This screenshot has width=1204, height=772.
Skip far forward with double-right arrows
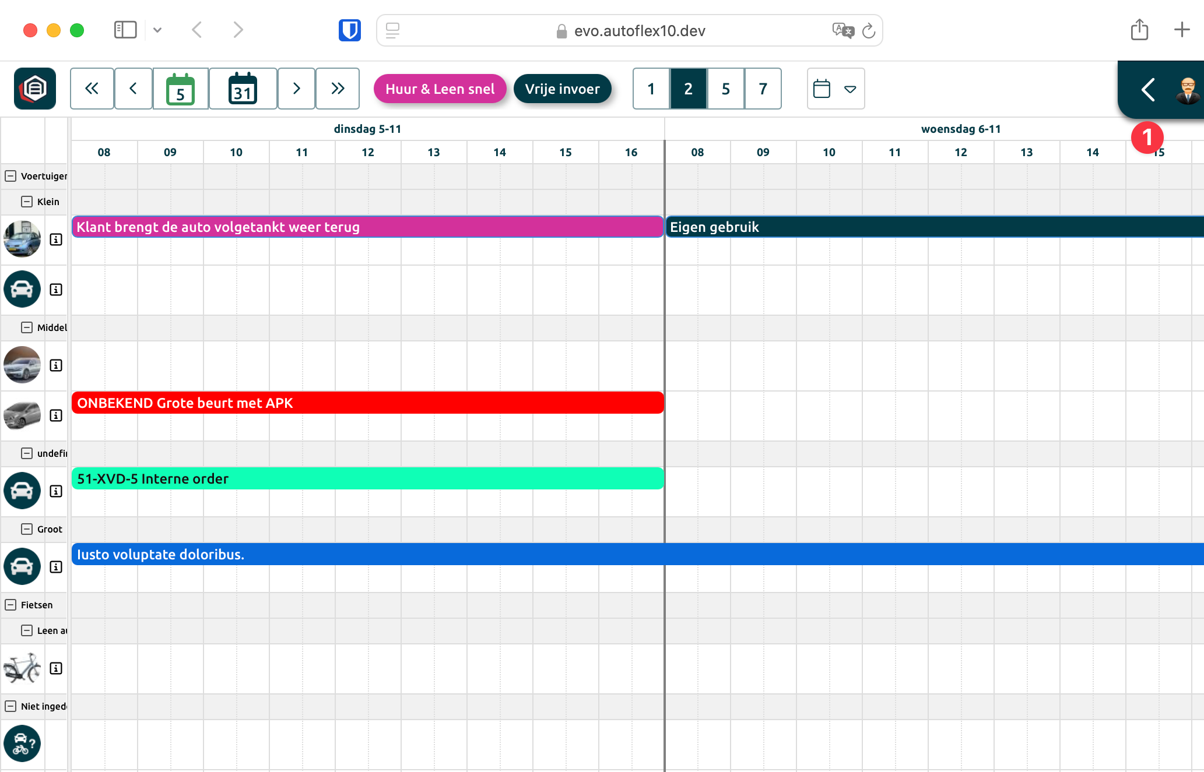(x=338, y=89)
